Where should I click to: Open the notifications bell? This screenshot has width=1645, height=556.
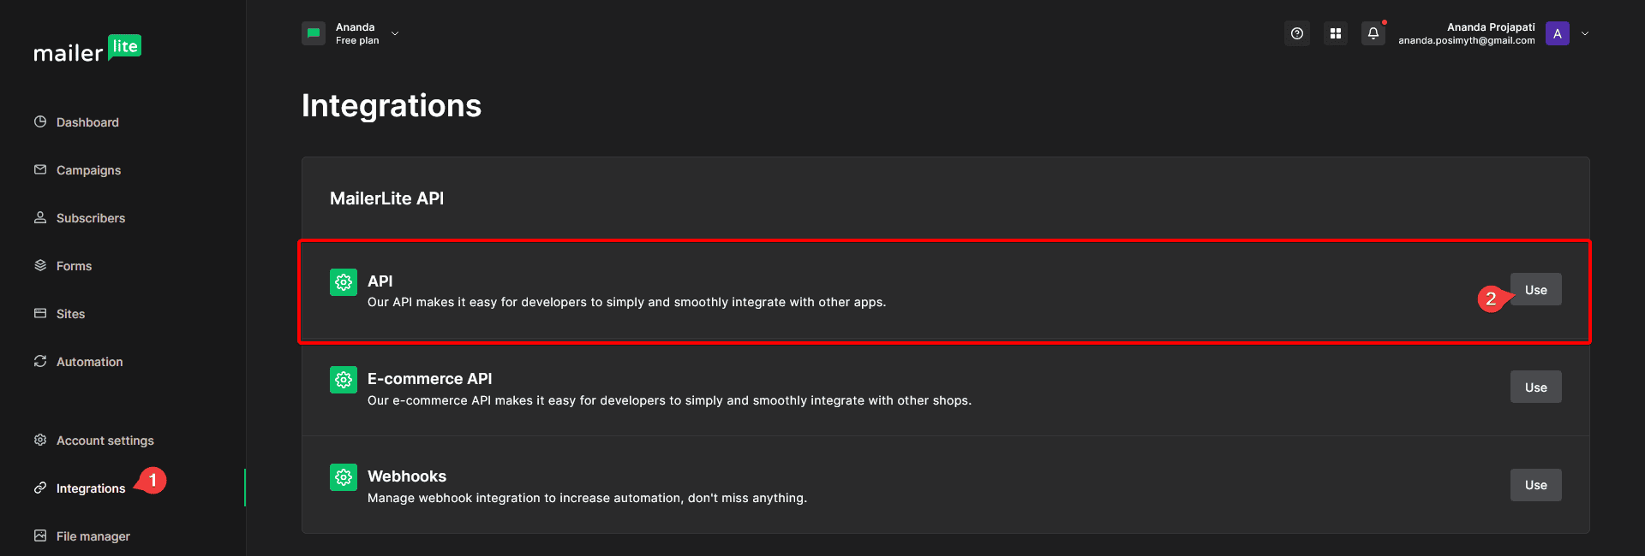point(1373,33)
